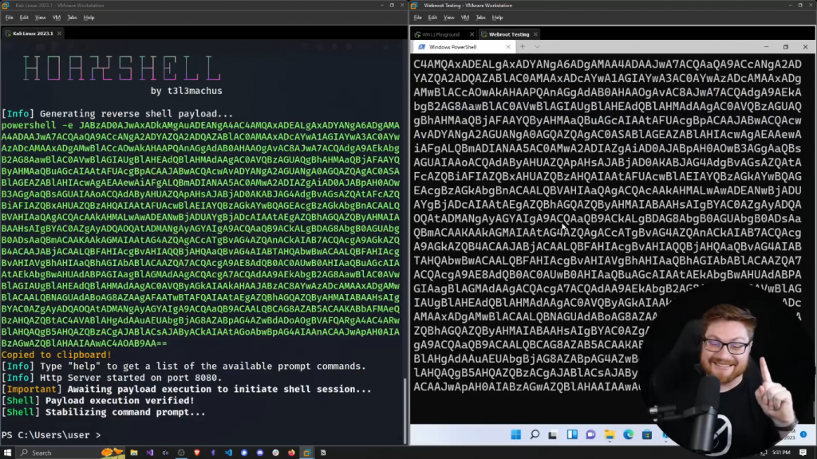Close the Windows PowerShell terminal tab

pyautogui.click(x=508, y=47)
